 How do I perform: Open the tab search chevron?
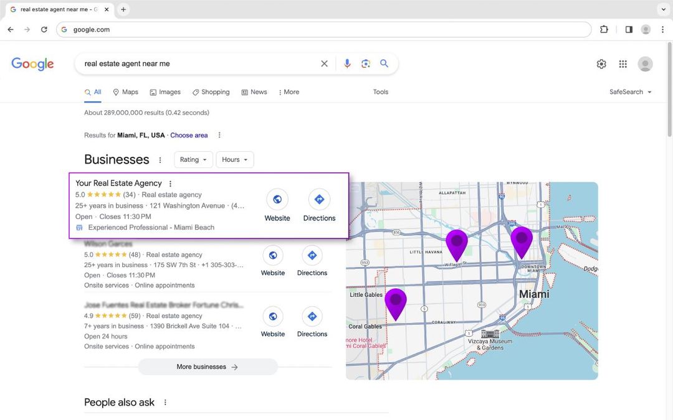click(663, 9)
